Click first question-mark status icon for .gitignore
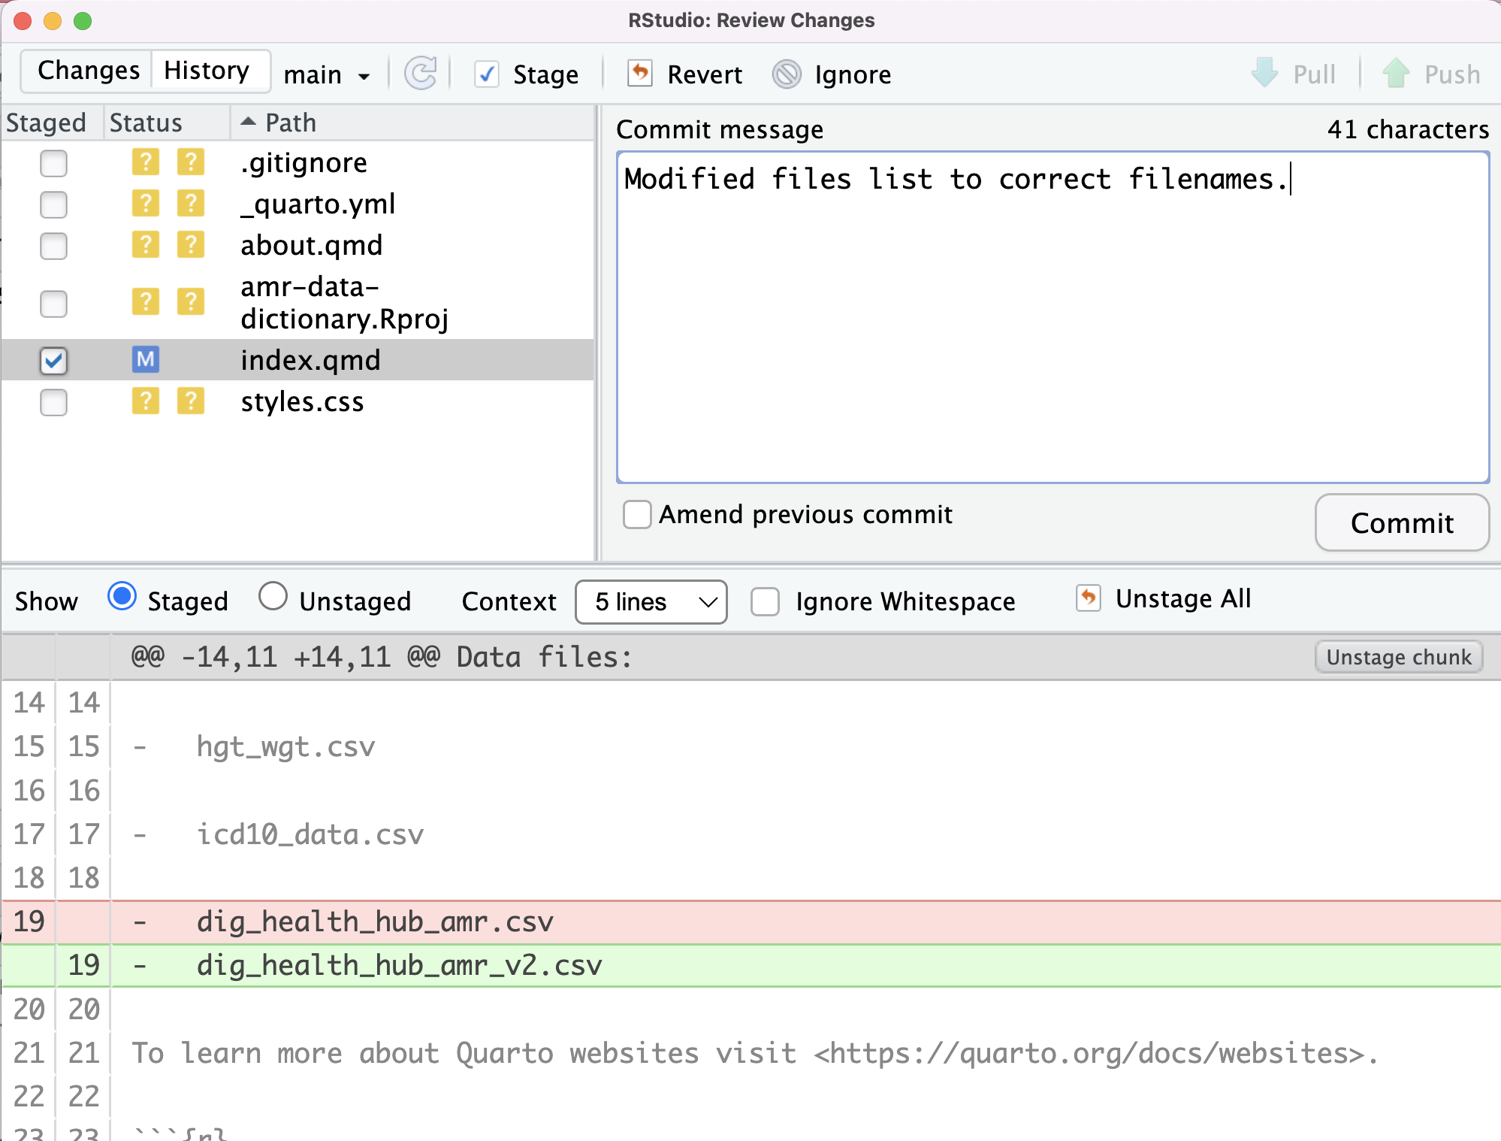Viewport: 1501px width, 1141px height. [146, 162]
